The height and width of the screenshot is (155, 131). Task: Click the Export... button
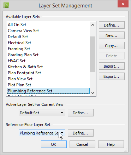click(x=112, y=76)
